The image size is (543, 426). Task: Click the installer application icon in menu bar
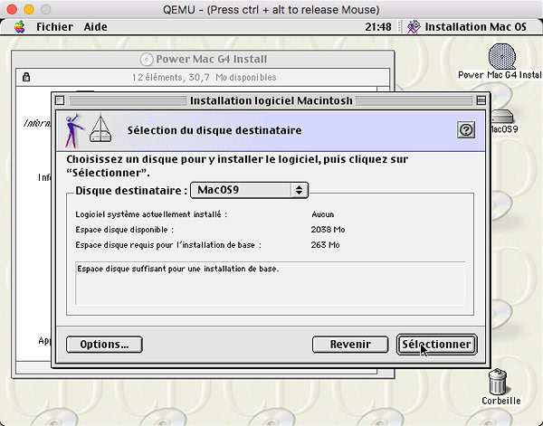click(414, 27)
